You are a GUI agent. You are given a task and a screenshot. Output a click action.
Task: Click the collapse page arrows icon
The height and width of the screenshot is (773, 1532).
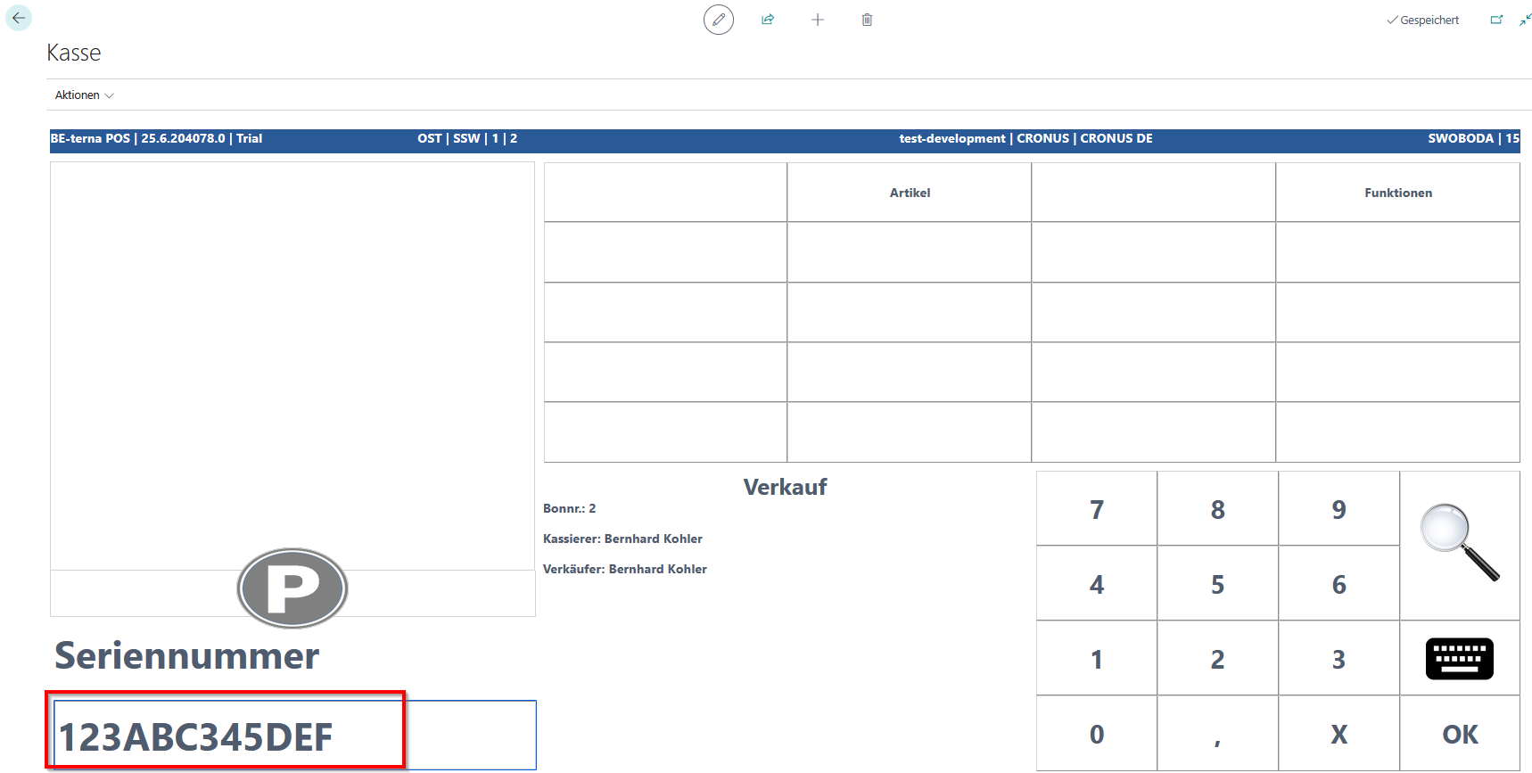click(x=1525, y=20)
